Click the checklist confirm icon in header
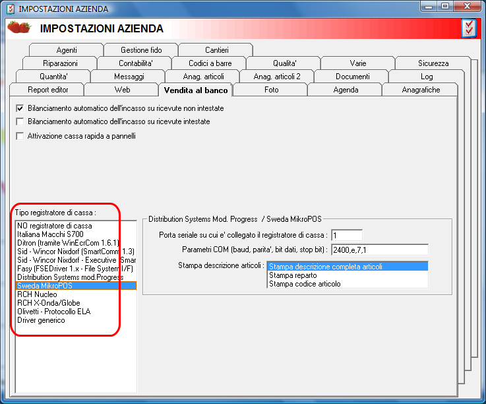 click(x=469, y=28)
